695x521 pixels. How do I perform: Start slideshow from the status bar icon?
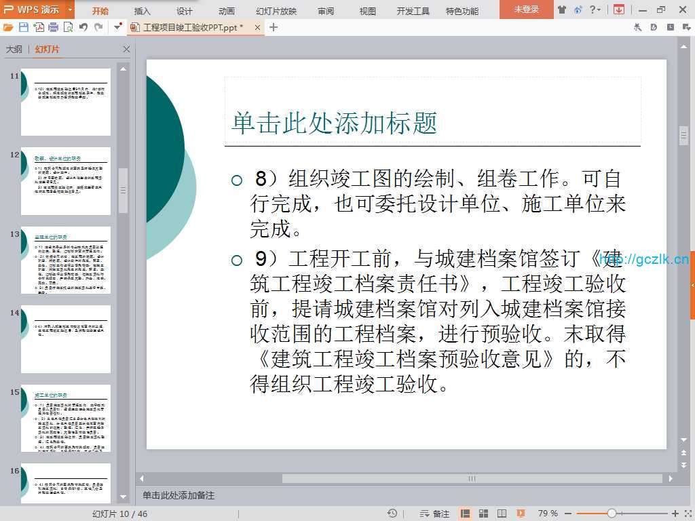521,514
